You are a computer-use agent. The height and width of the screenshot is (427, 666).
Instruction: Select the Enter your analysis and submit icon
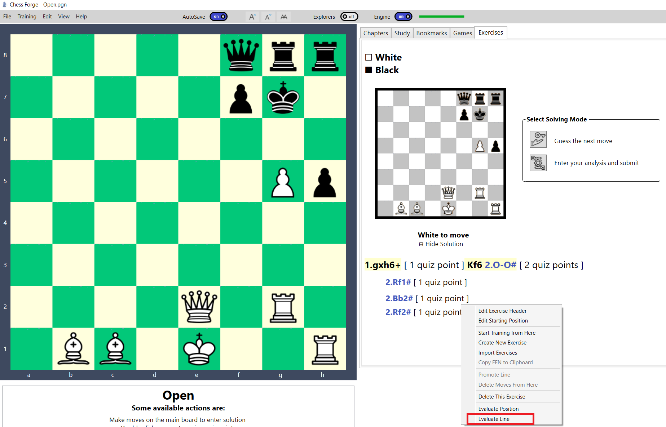click(538, 163)
